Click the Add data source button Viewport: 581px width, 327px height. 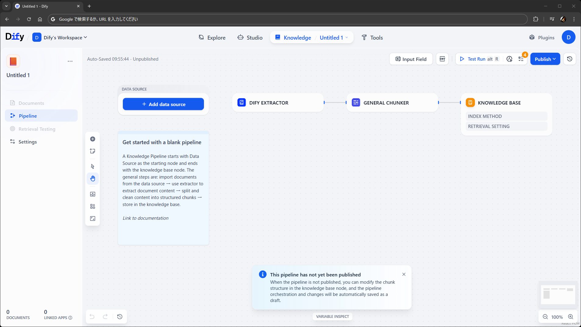pos(163,104)
